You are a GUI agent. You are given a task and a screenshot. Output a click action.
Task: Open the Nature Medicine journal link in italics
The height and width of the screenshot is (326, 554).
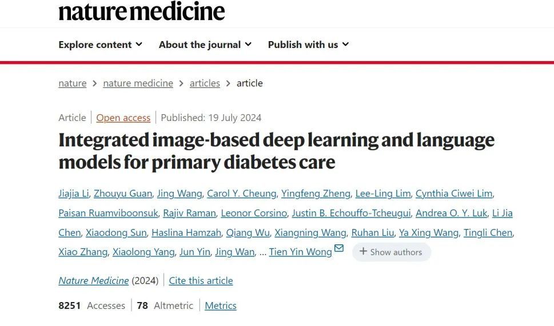click(x=93, y=280)
